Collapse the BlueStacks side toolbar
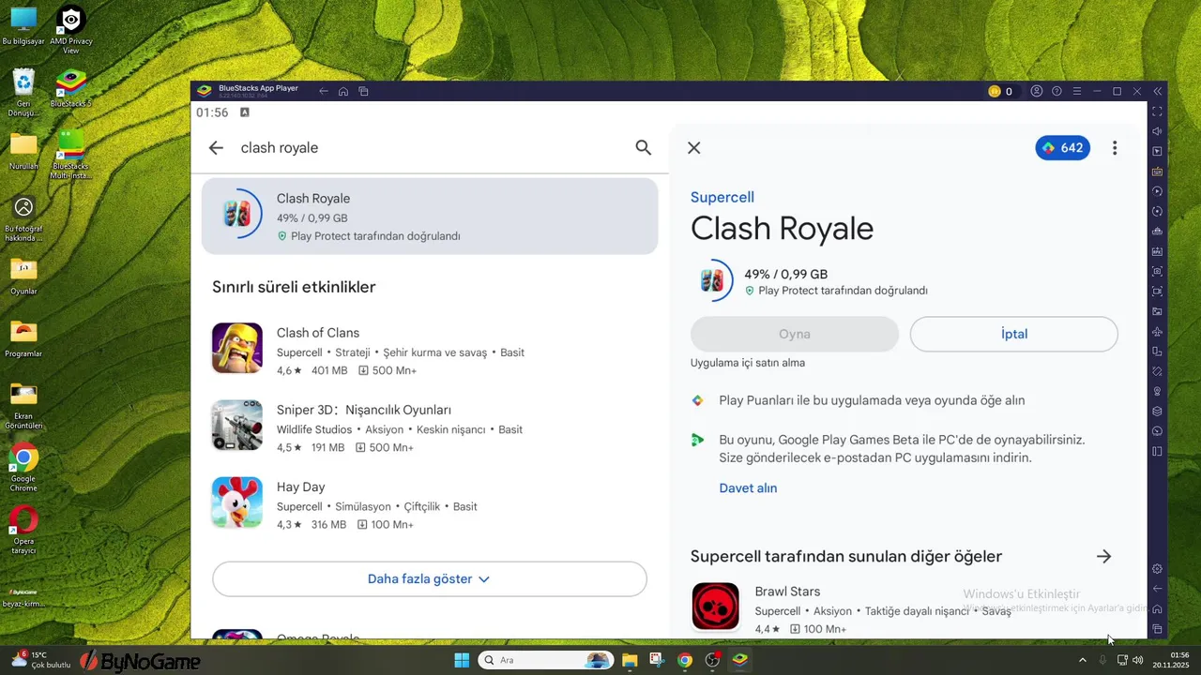This screenshot has width=1201, height=675. click(x=1158, y=91)
